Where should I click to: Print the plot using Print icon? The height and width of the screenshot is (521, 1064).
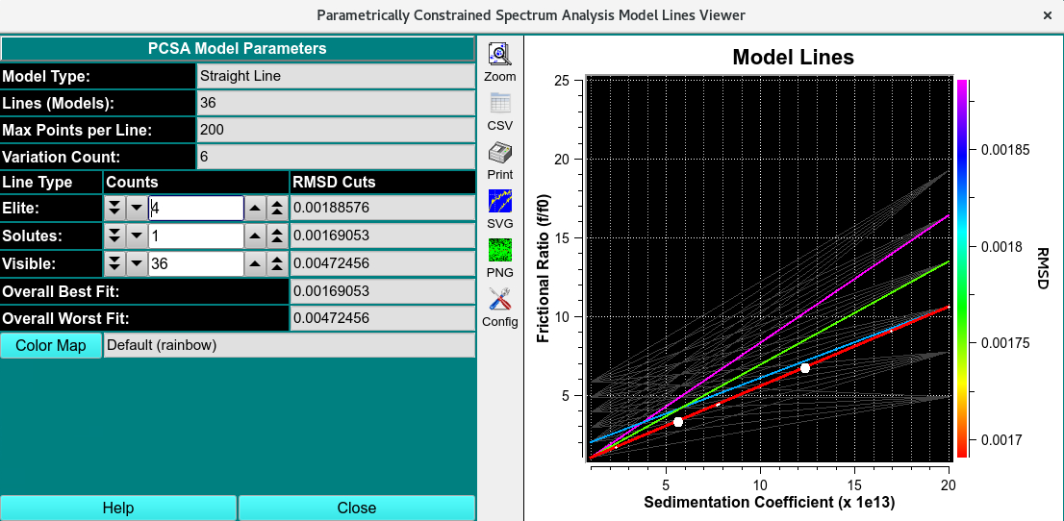pyautogui.click(x=499, y=153)
